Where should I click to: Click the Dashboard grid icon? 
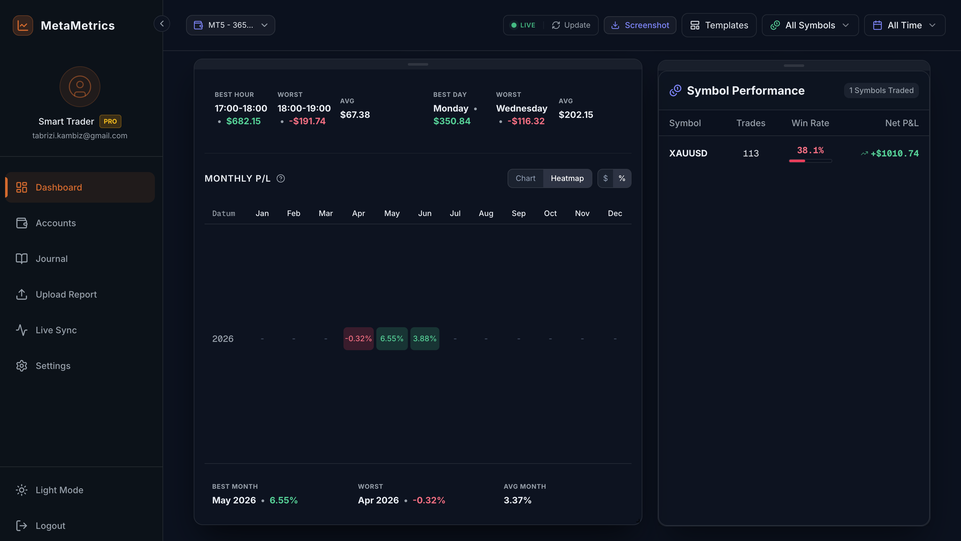coord(22,187)
